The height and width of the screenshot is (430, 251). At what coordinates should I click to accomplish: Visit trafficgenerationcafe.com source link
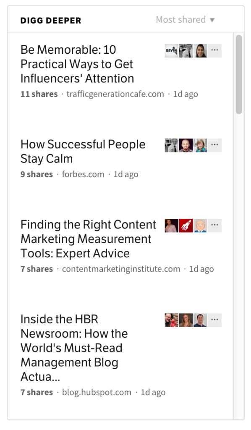115,94
